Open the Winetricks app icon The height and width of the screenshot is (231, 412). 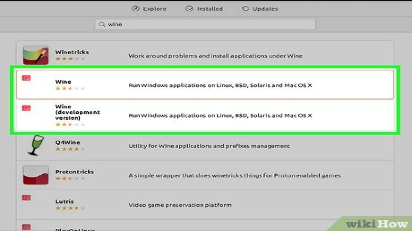(x=36, y=55)
